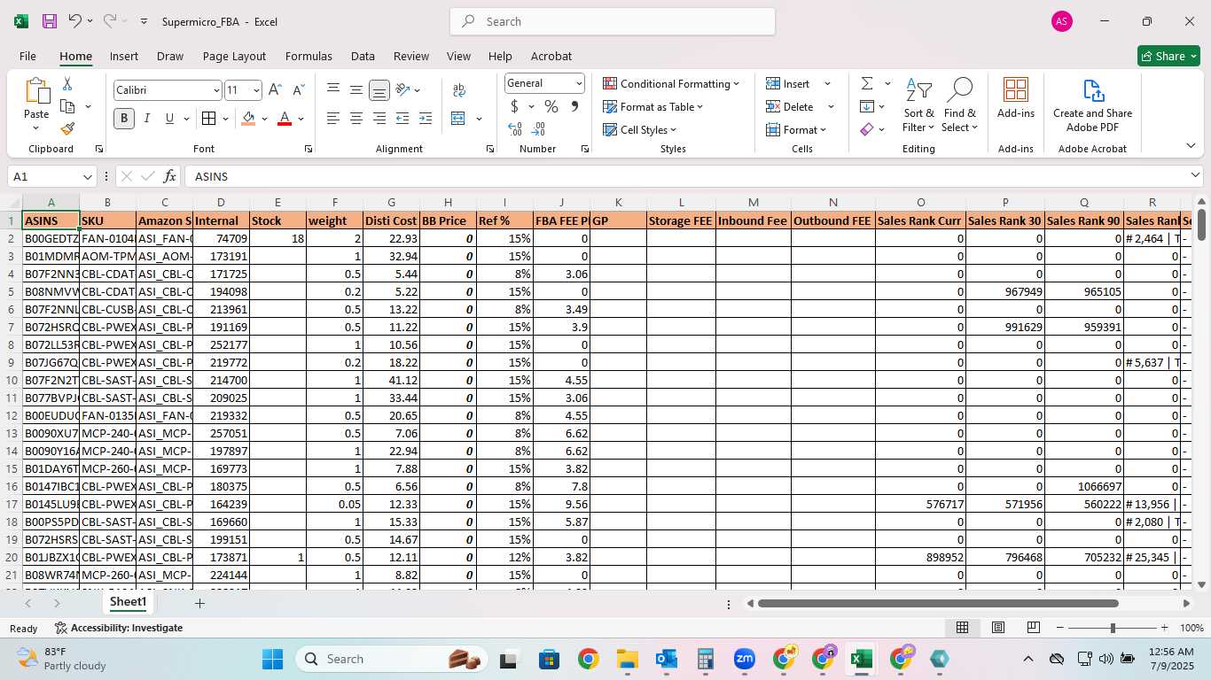Toggle Bold formatting
The height and width of the screenshot is (680, 1211).
coord(124,119)
